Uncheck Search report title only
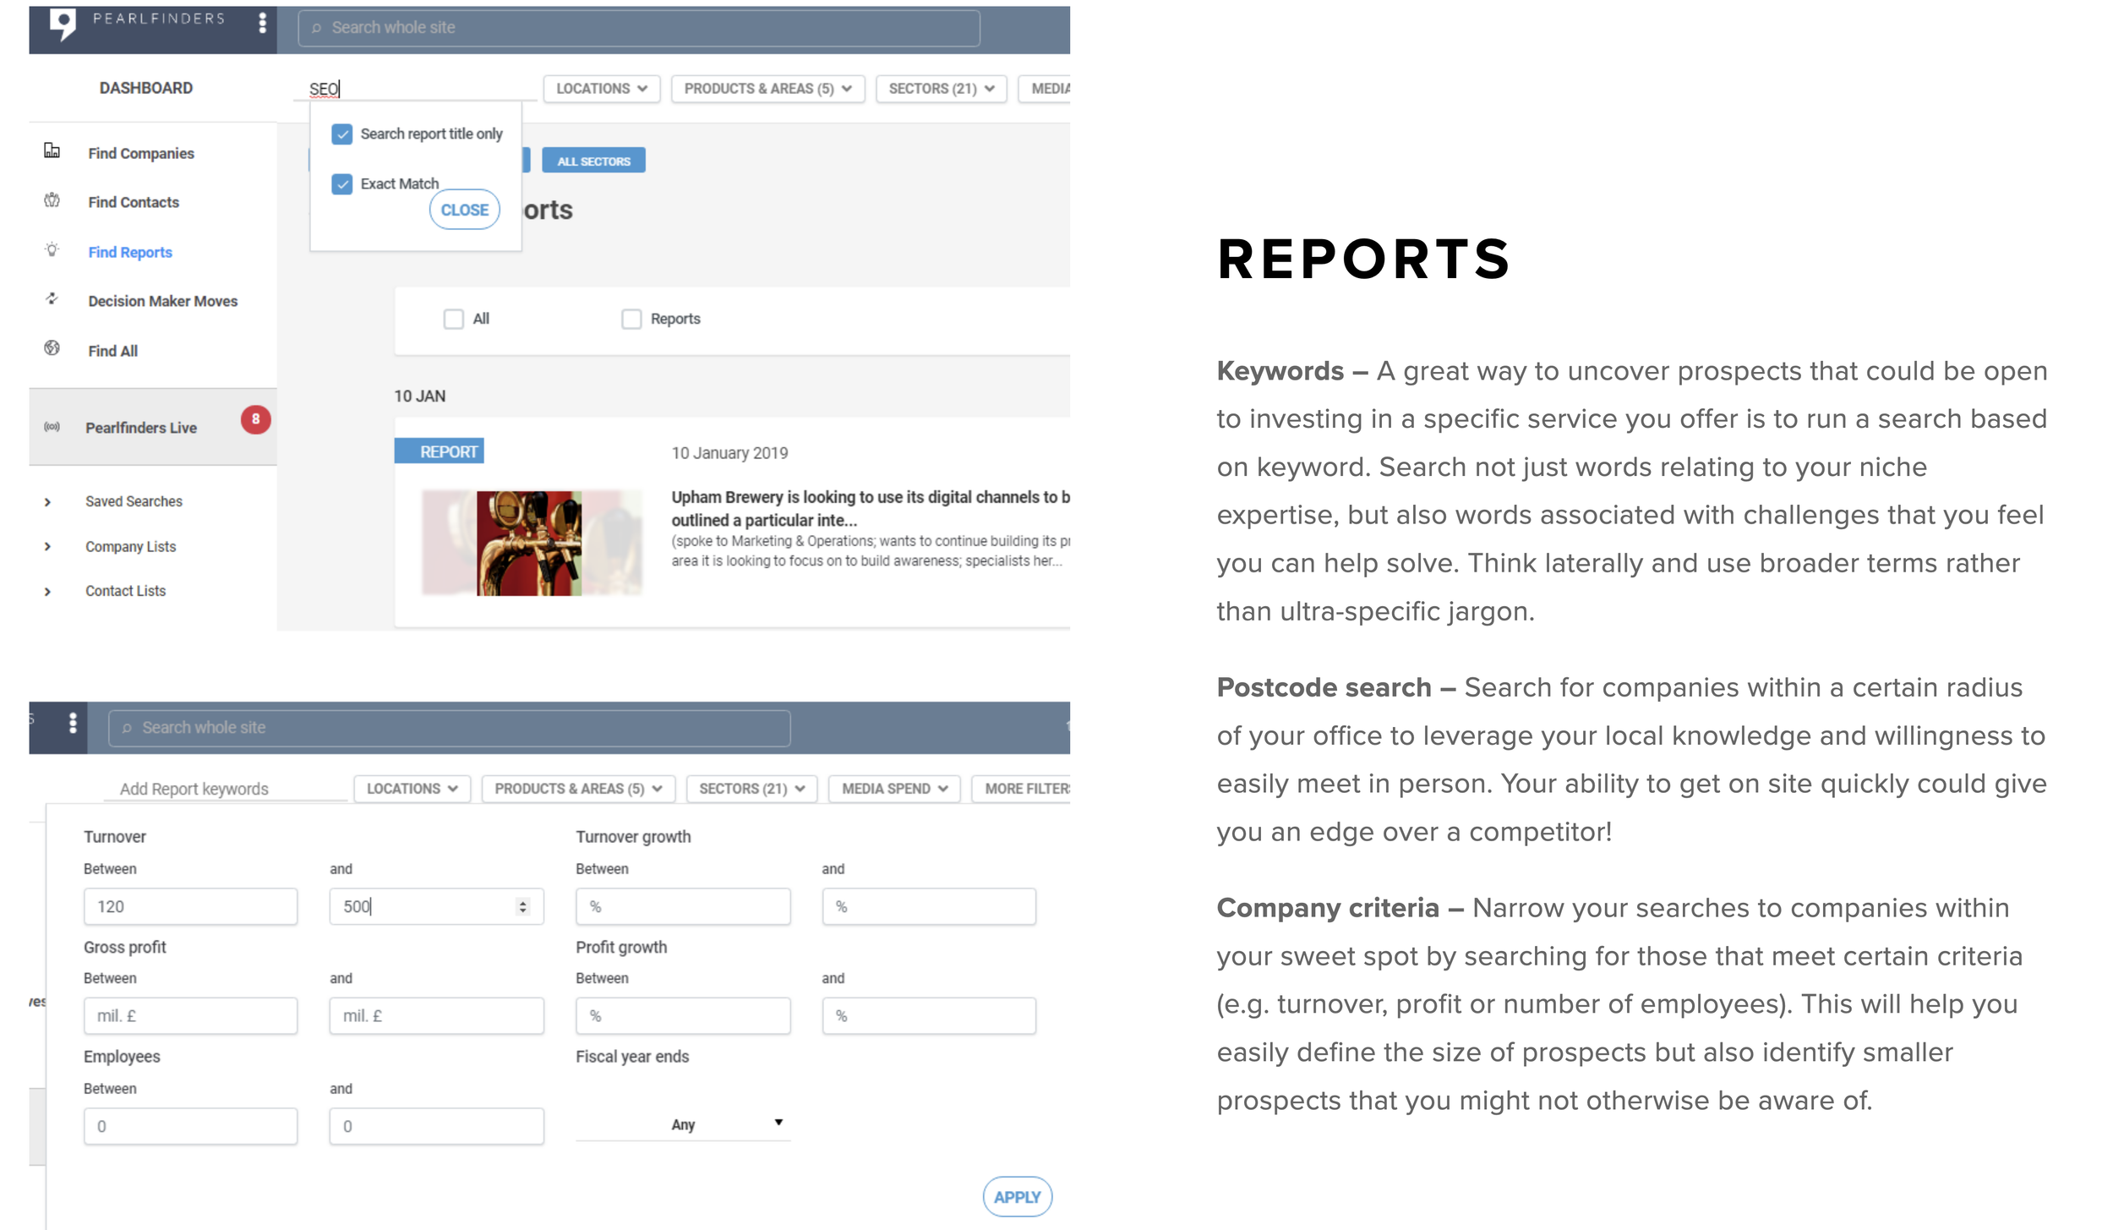Viewport: 2113px width, 1230px height. pyautogui.click(x=341, y=134)
